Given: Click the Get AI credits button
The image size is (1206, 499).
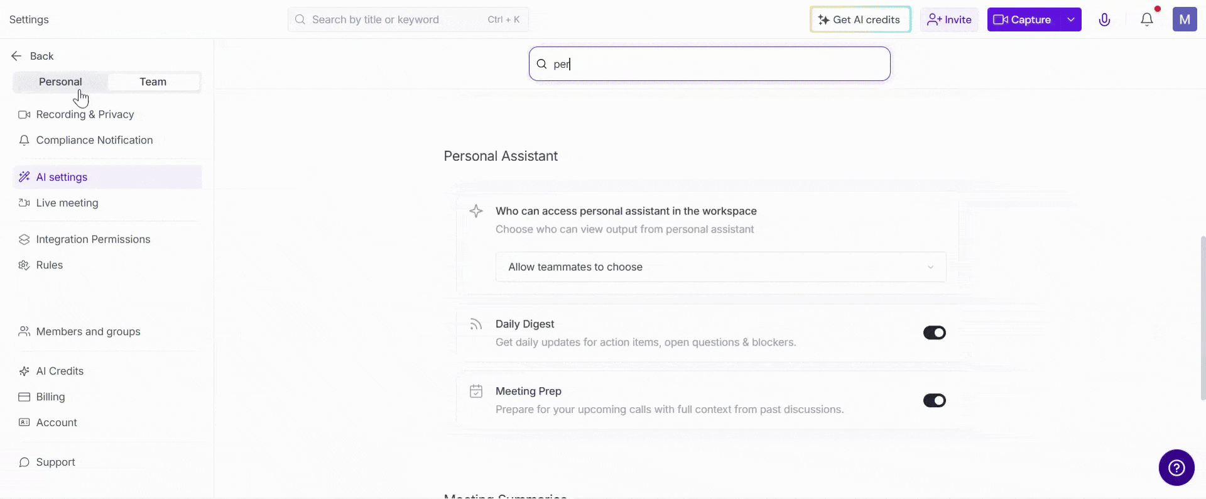Looking at the screenshot, I should [x=860, y=19].
